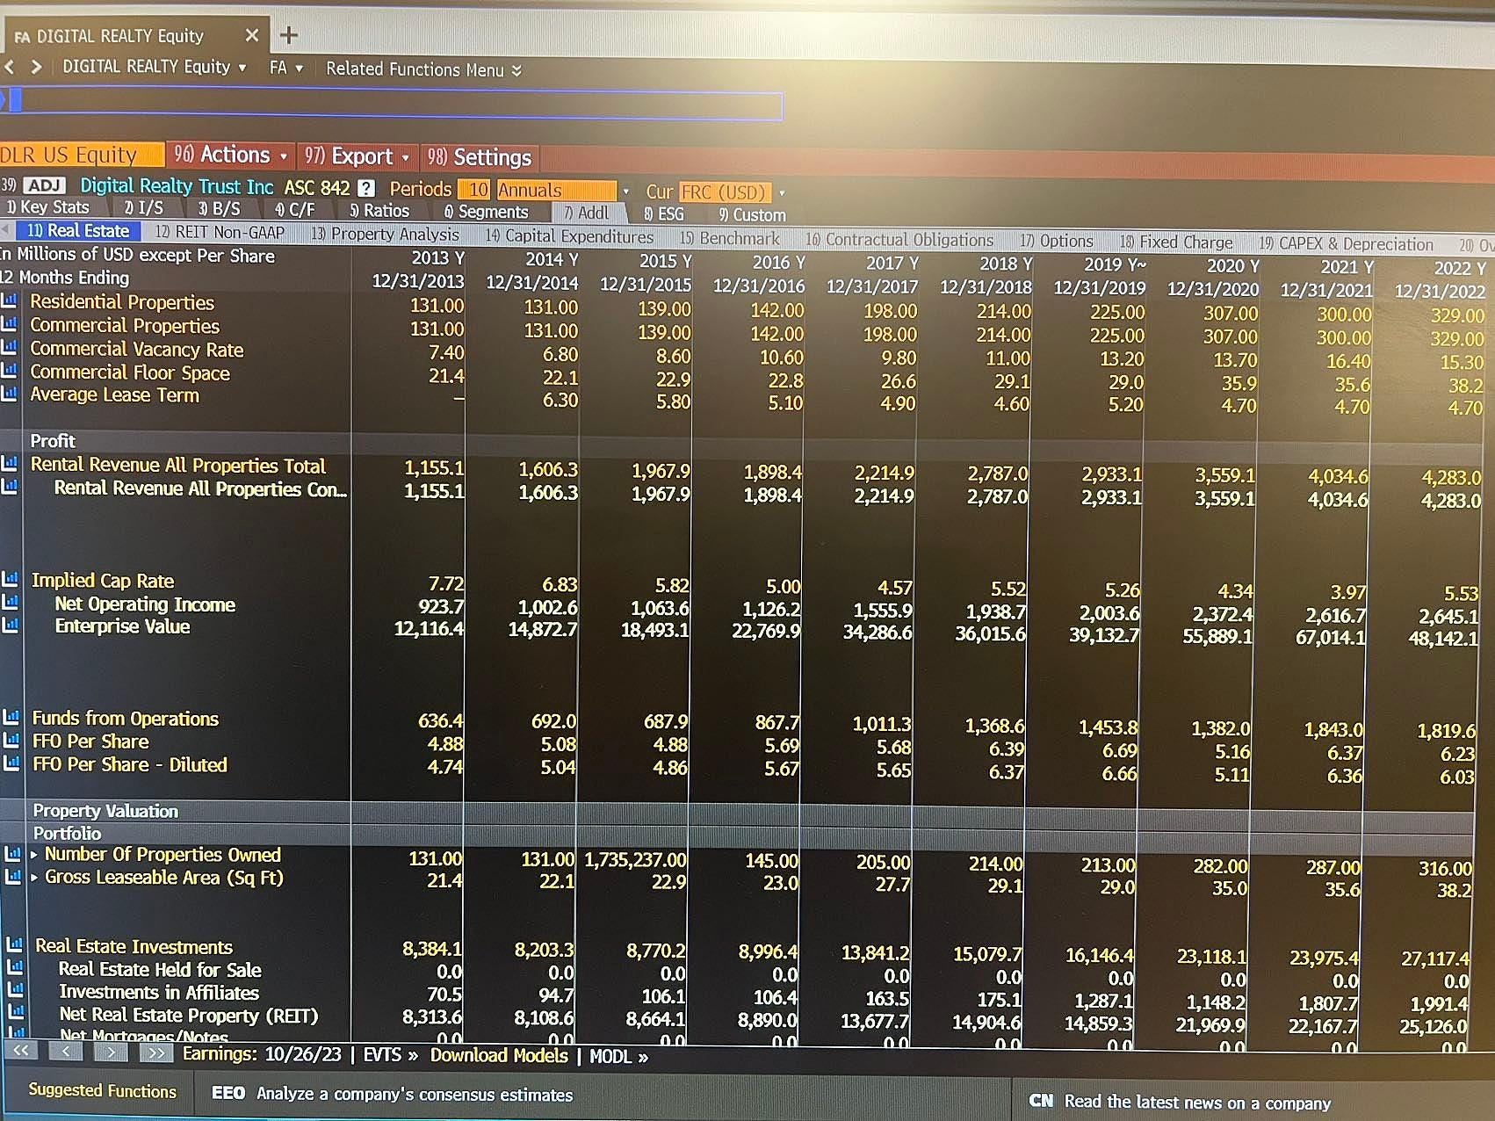Go back with the left arrow
The height and width of the screenshot is (1121, 1495).
[10, 67]
